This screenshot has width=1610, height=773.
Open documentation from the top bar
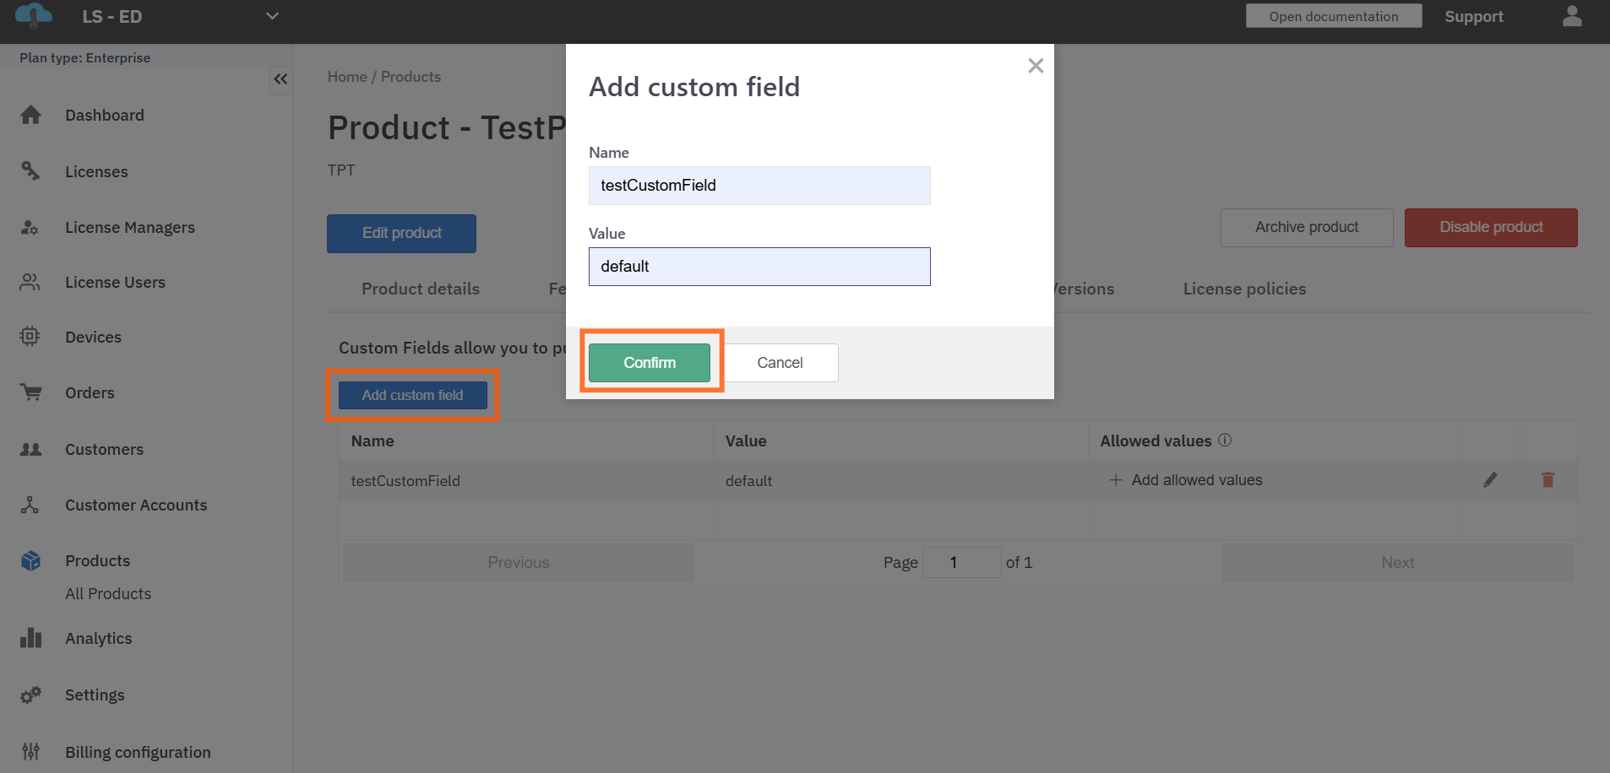pyautogui.click(x=1333, y=16)
